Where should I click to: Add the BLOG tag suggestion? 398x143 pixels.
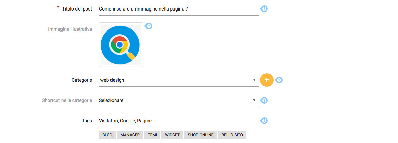point(107,135)
